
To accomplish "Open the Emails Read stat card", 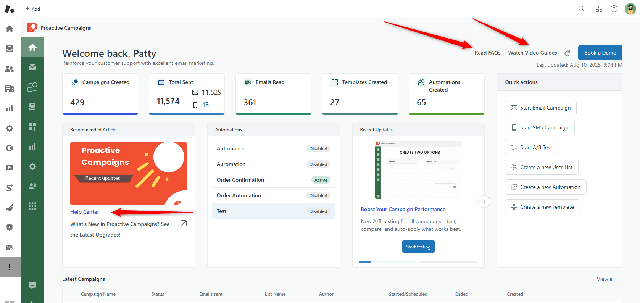I will pos(273,94).
